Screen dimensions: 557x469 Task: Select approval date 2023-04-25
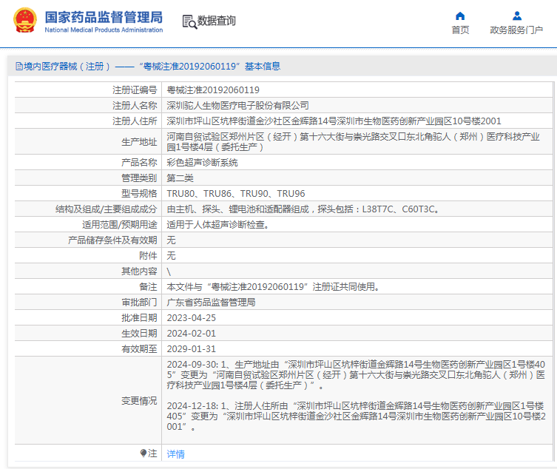pyautogui.click(x=192, y=318)
